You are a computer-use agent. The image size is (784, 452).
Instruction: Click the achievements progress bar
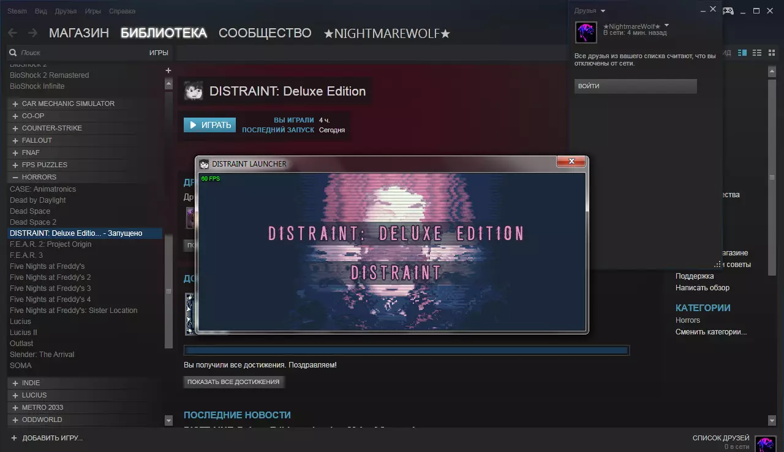(x=407, y=351)
